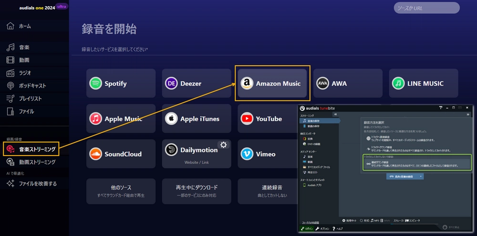The width and height of the screenshot is (477, 236).
Task: Open ホーム in the Audials One sidebar
Action: (19, 26)
